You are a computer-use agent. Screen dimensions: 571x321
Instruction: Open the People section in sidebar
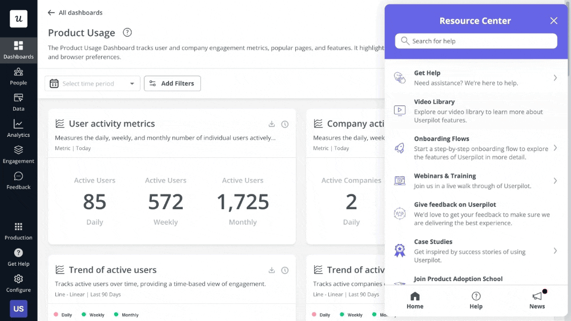(x=18, y=76)
